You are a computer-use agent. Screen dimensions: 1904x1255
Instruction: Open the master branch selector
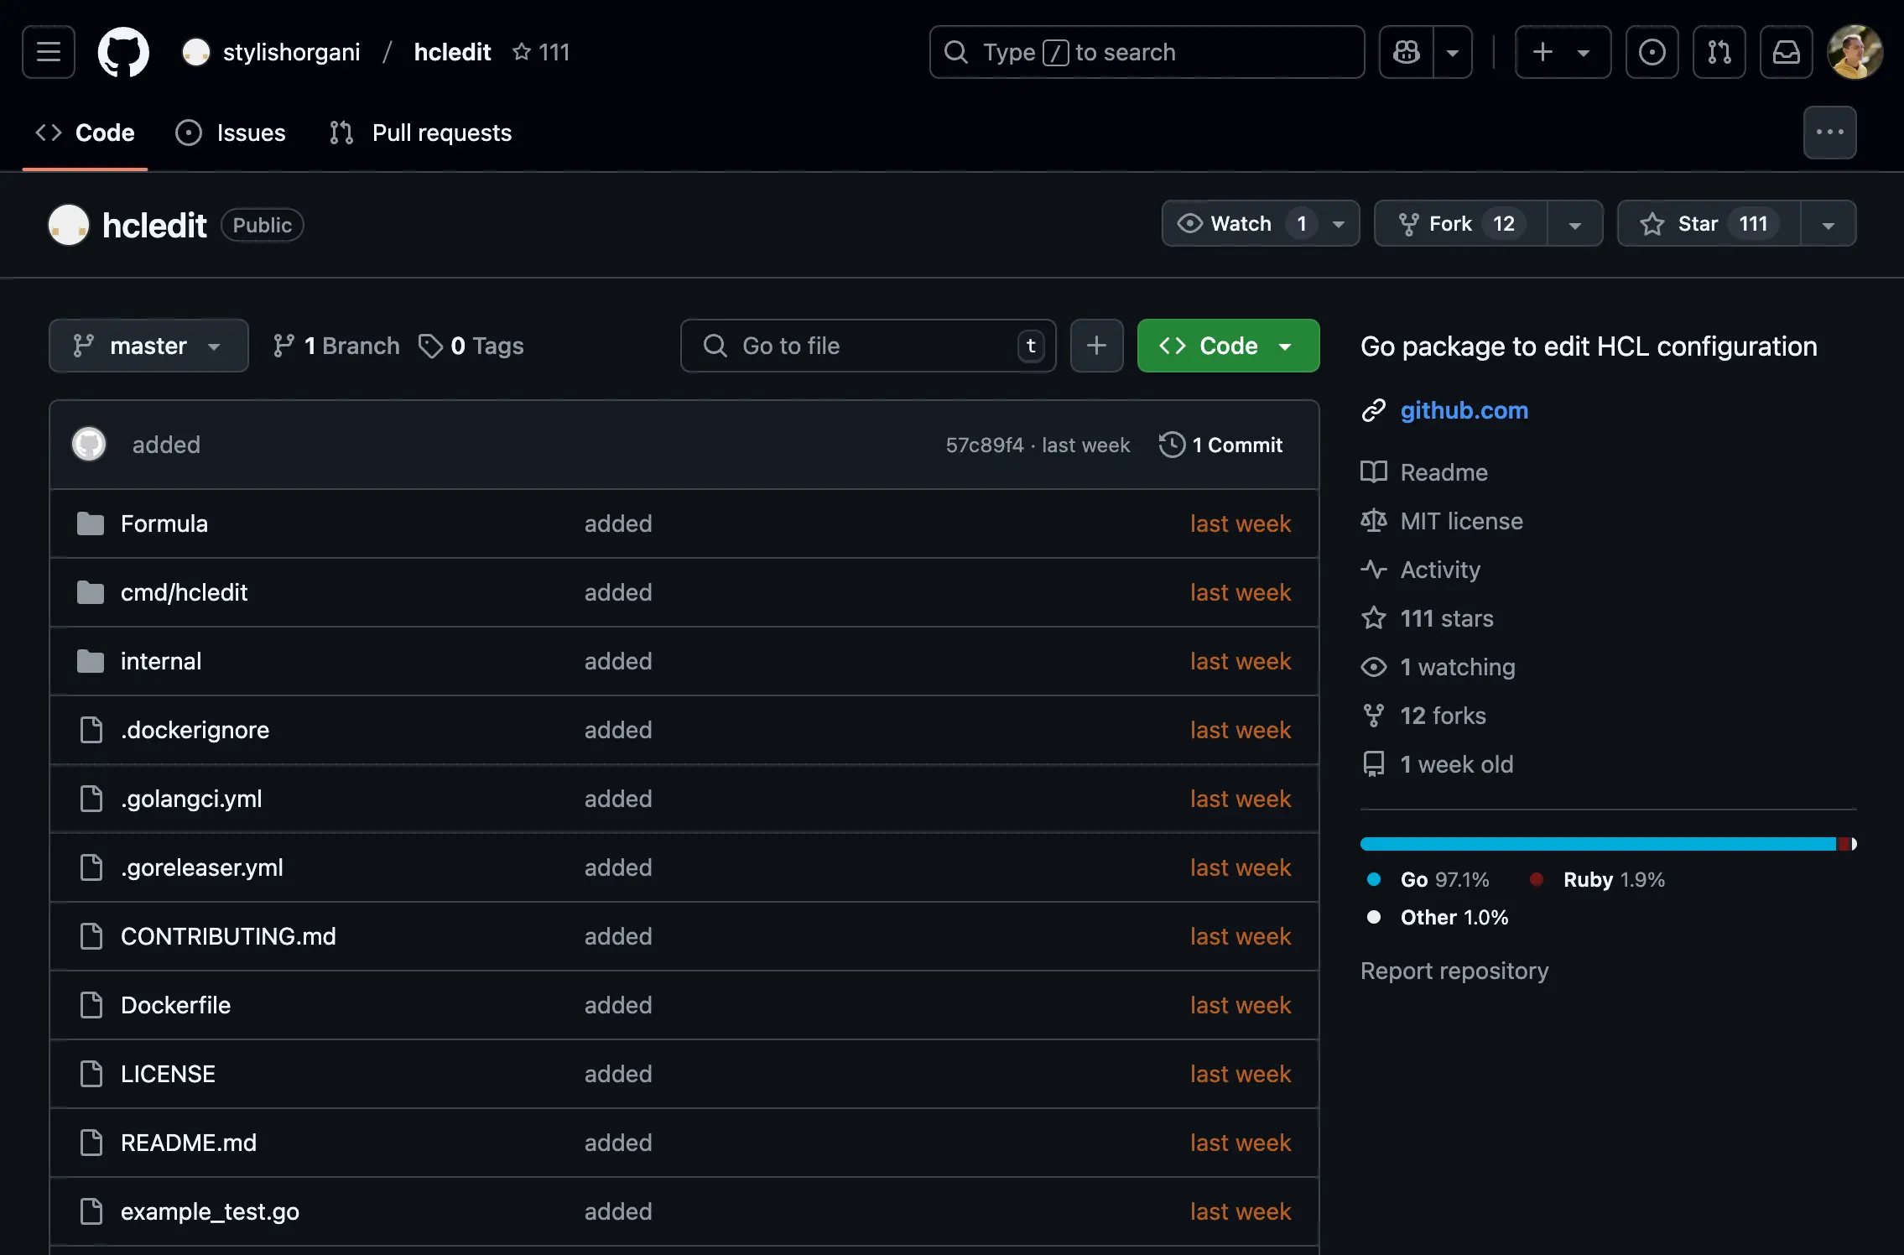[x=148, y=346]
